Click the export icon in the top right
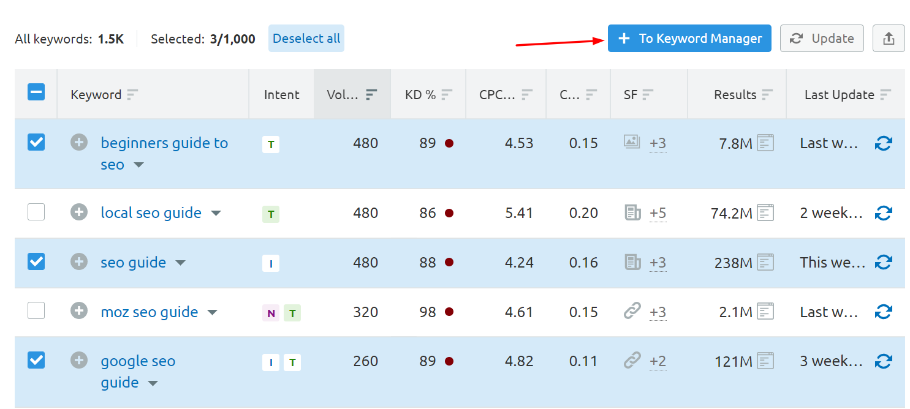The image size is (910, 409). [889, 38]
